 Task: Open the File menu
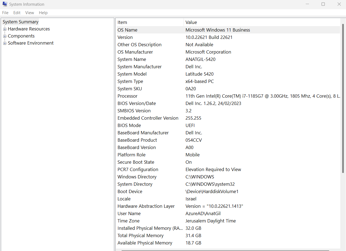pyautogui.click(x=5, y=13)
